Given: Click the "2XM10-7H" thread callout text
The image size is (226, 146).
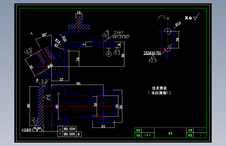Looking at the screenshot, I should 152,53.
